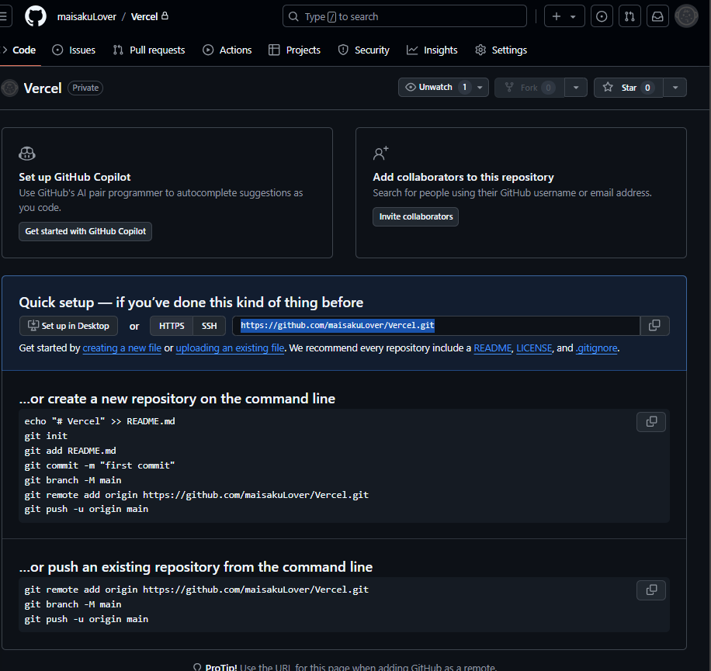
Task: Open the uploading an existing file link
Action: click(230, 348)
